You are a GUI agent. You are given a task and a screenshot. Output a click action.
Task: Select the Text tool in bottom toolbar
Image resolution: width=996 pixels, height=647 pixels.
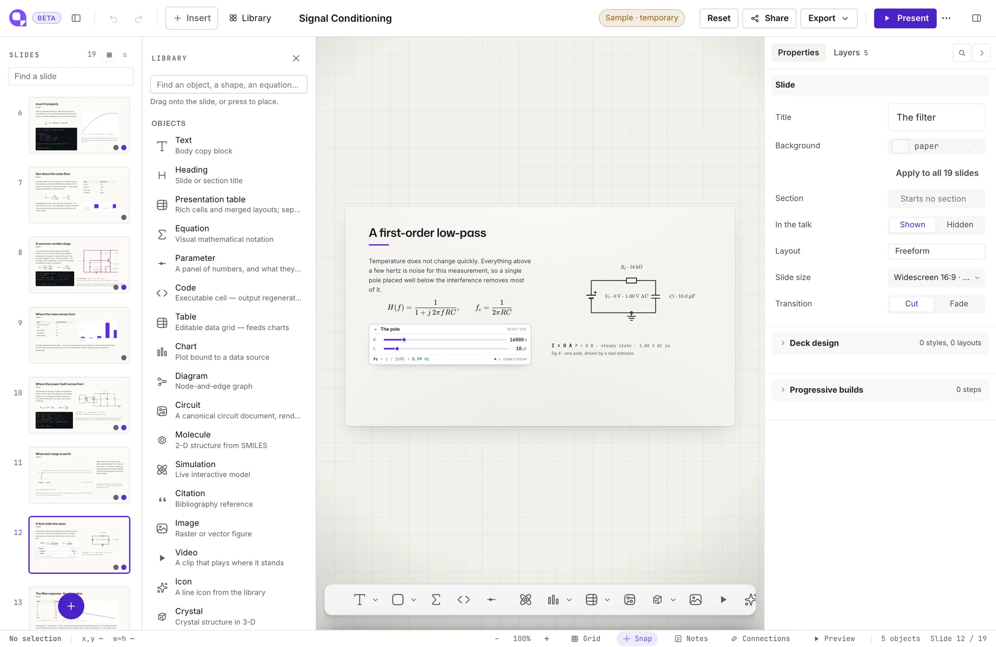click(x=360, y=600)
